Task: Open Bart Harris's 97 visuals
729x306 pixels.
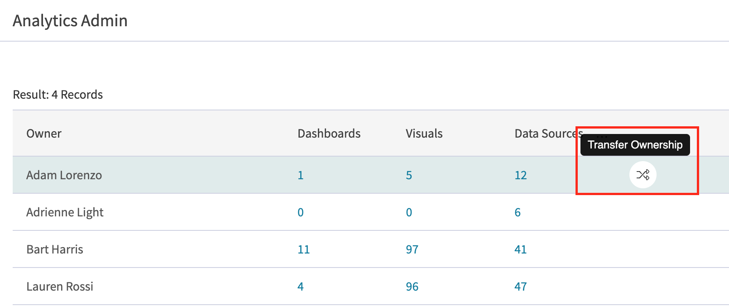Action: tap(412, 249)
